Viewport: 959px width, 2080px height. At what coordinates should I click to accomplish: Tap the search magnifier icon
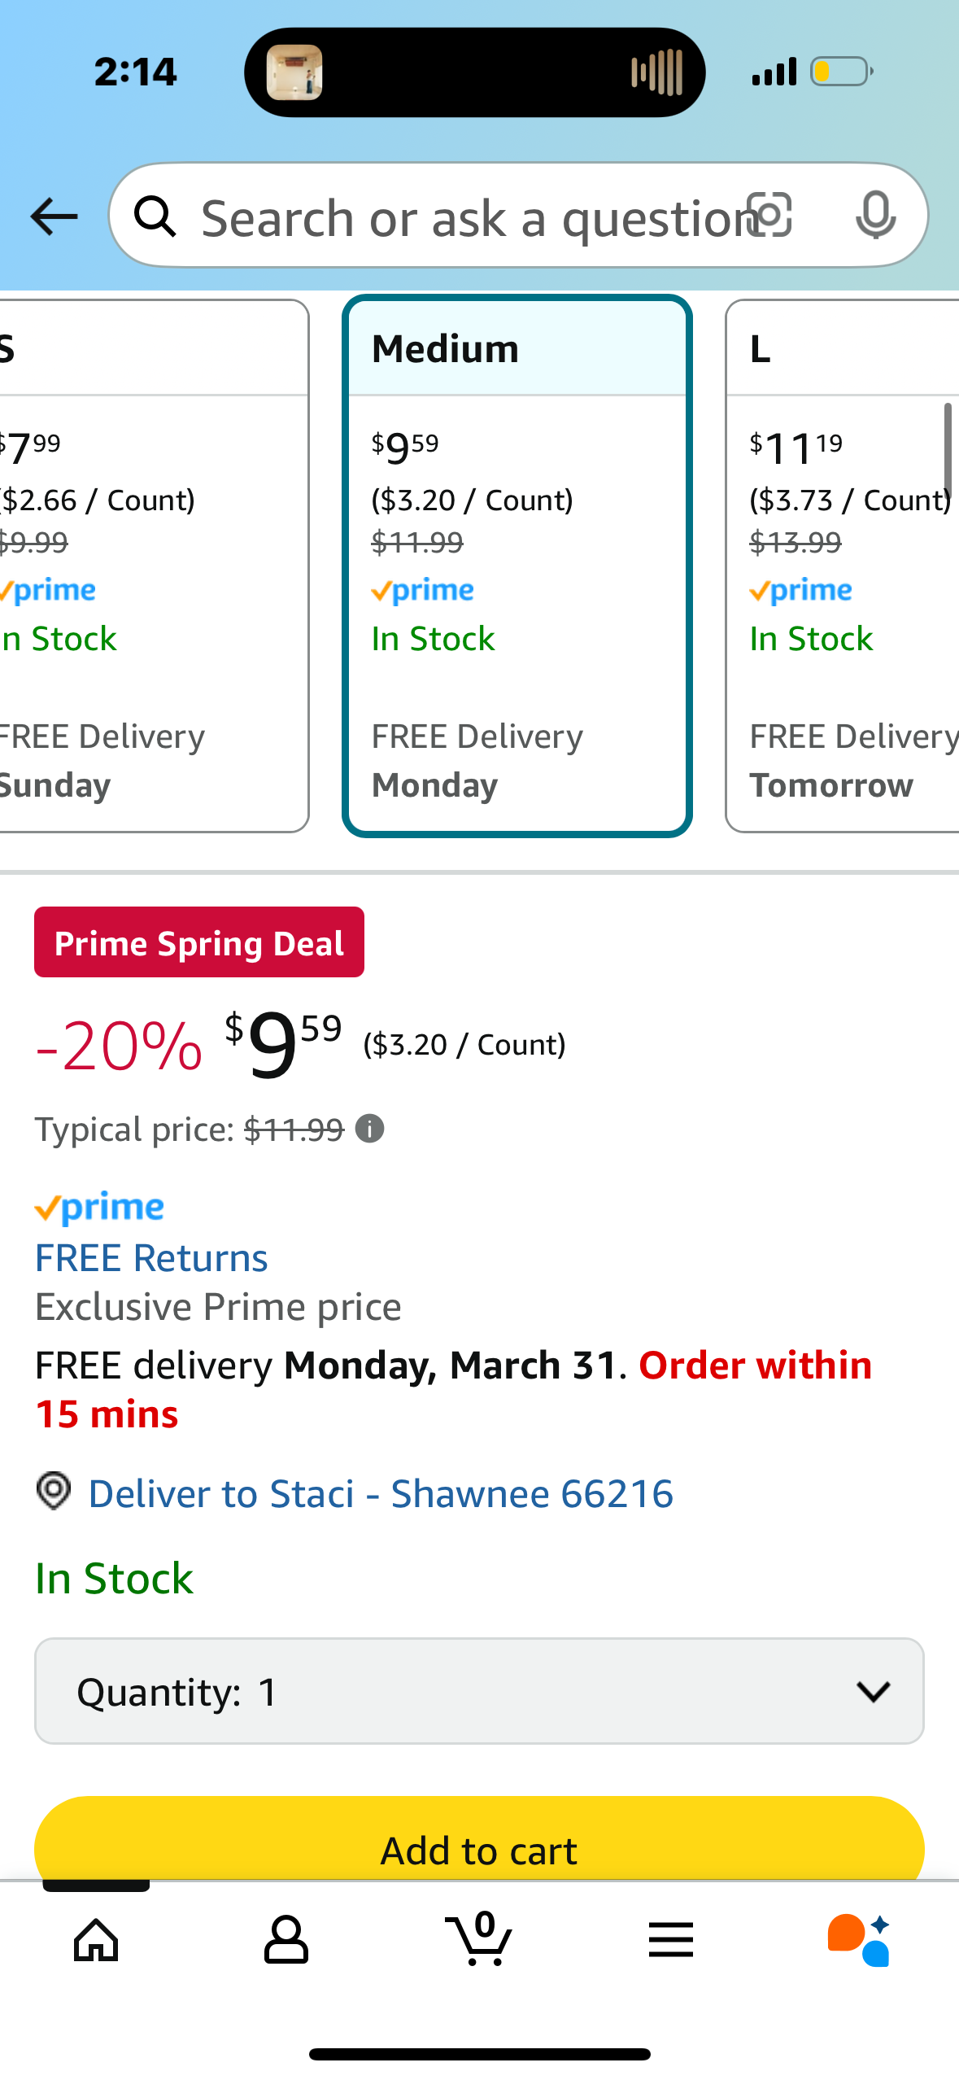point(155,216)
